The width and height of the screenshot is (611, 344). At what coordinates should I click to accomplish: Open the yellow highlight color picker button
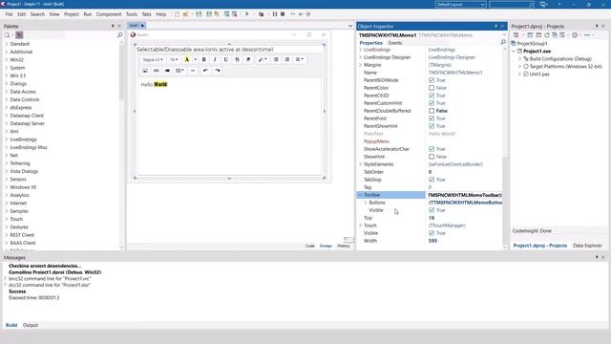(x=187, y=59)
